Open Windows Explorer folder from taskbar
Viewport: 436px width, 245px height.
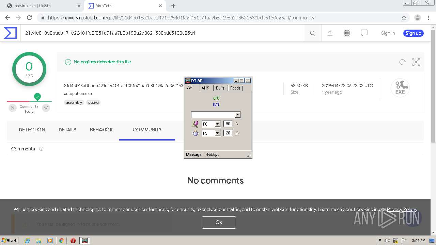tap(38, 241)
